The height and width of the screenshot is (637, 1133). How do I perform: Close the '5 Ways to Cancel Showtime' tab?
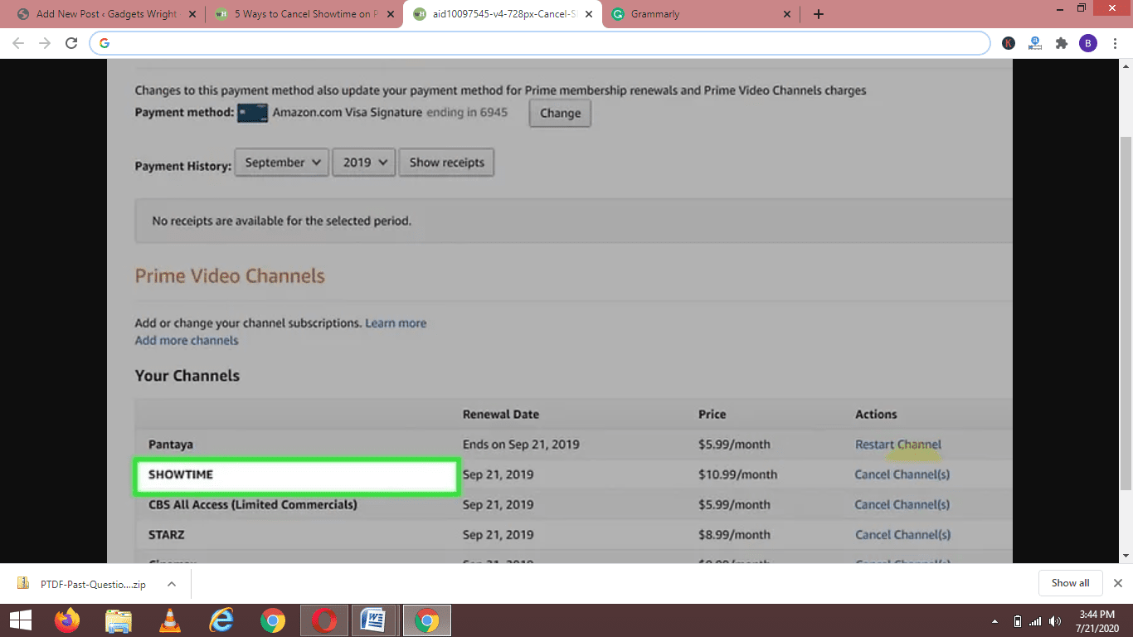point(391,14)
